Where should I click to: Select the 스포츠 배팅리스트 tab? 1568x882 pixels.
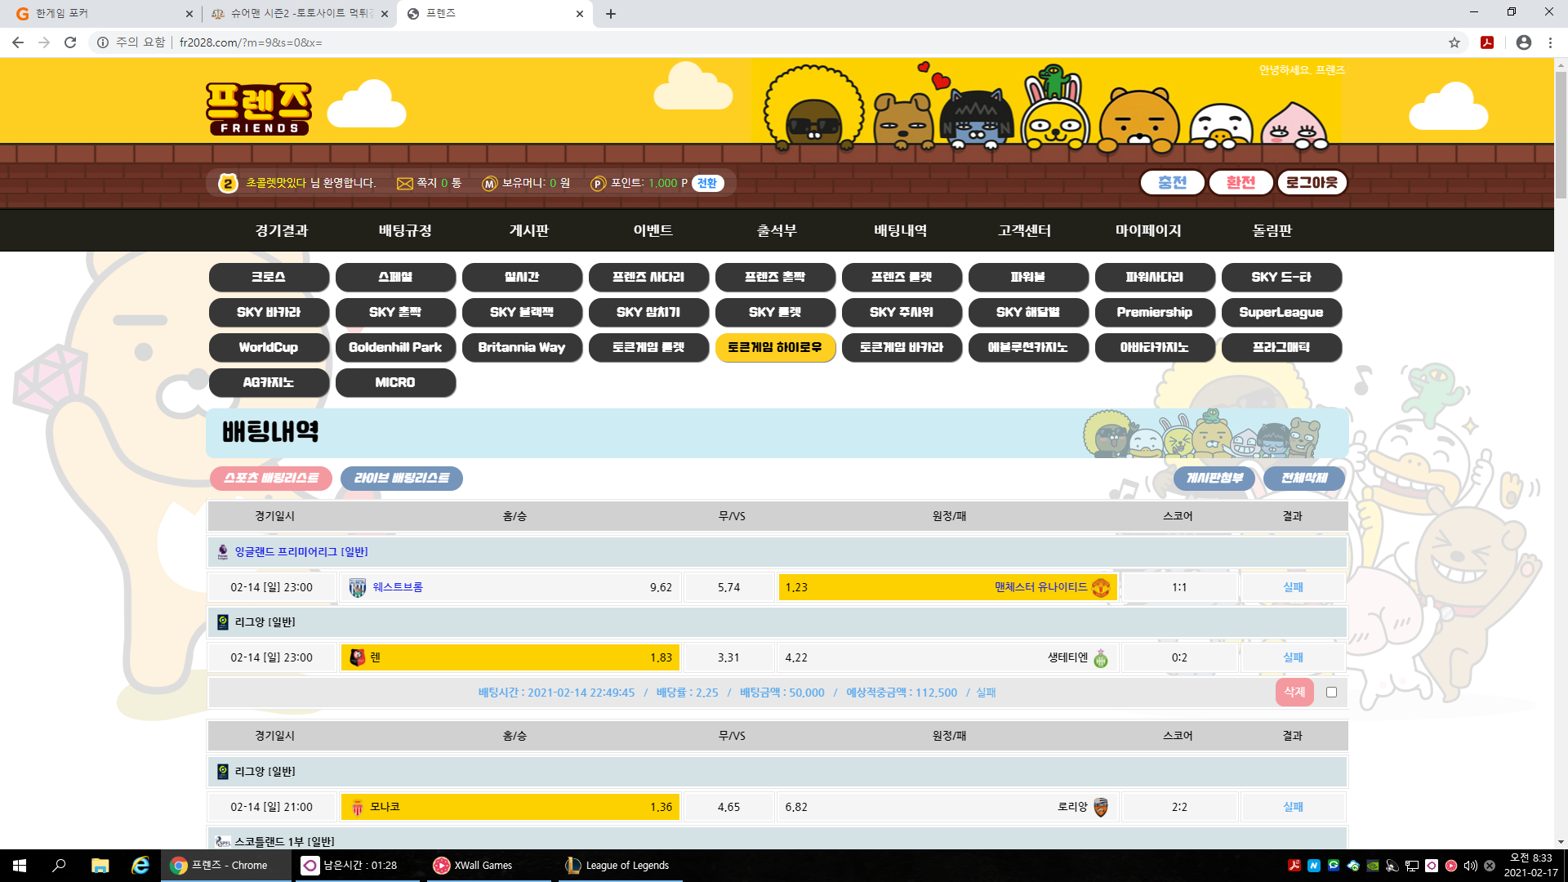click(271, 479)
